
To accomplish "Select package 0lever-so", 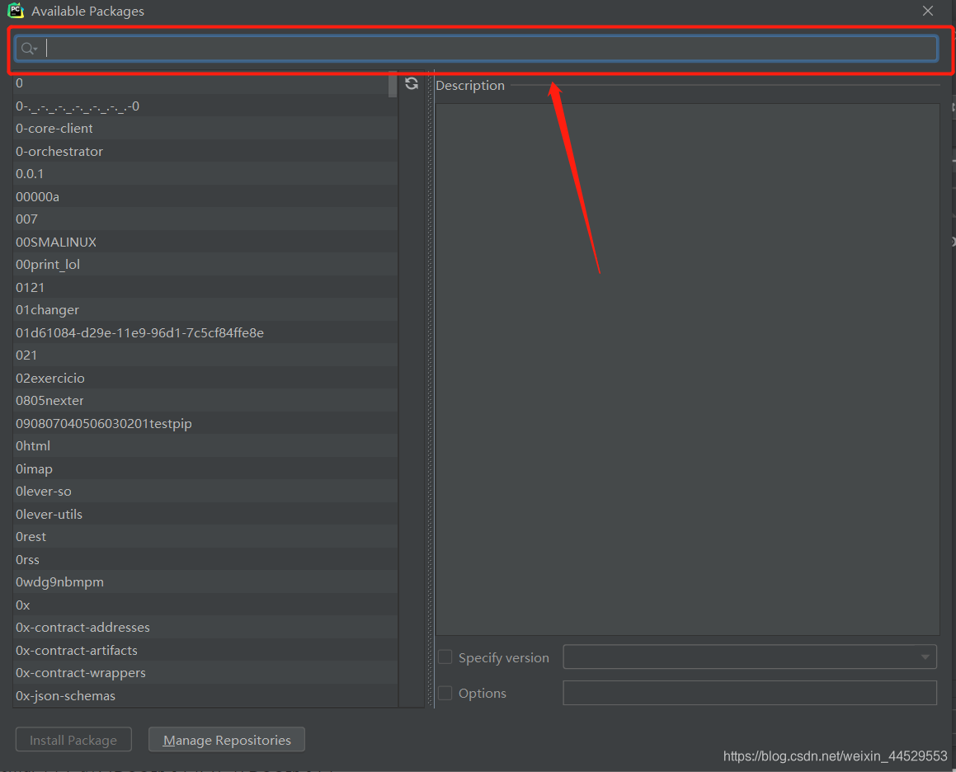I will click(x=205, y=492).
